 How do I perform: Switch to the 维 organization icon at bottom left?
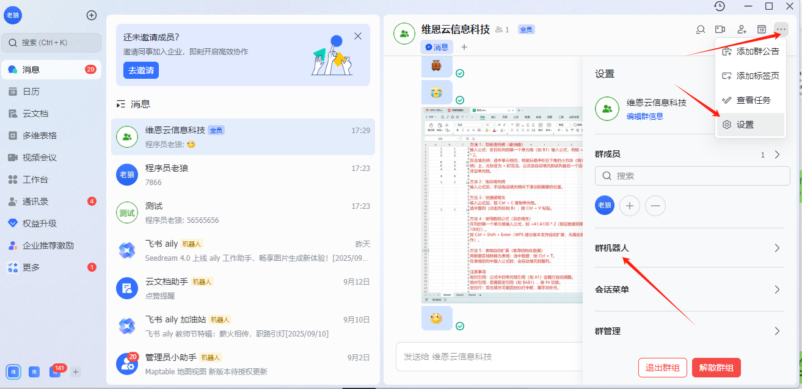[x=13, y=371]
